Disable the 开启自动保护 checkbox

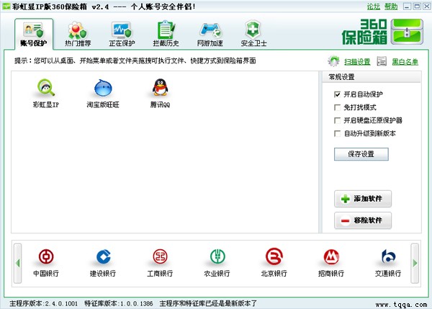tap(338, 94)
